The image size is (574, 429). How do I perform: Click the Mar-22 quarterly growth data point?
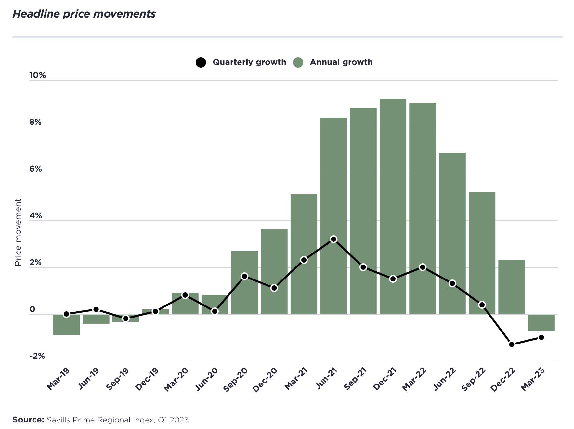(x=423, y=267)
